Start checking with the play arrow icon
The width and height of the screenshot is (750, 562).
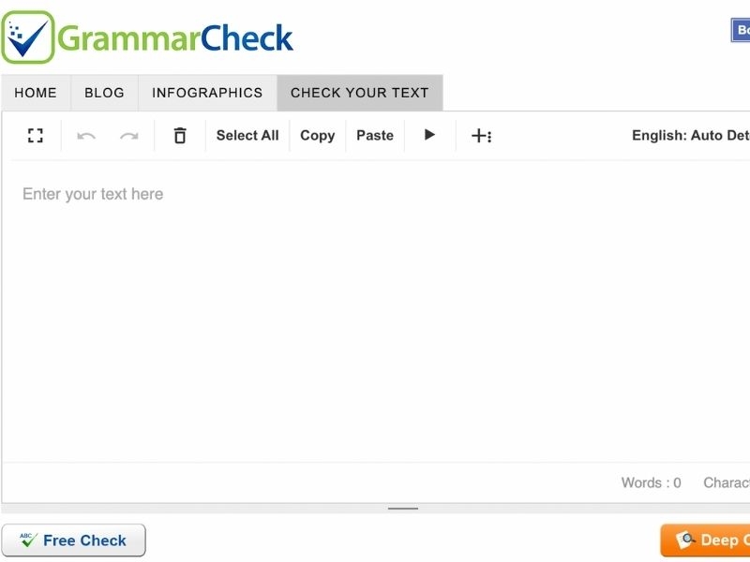[x=429, y=135]
